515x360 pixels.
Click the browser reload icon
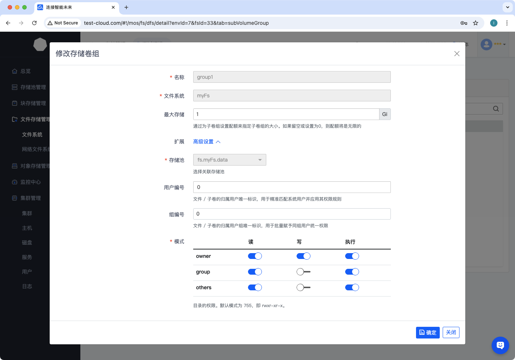34,23
